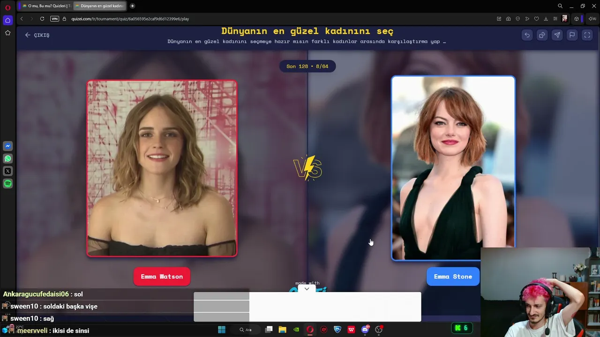Screen dimensions: 600x337
Task: Click the ÇIKIŞ exit link
Action: tap(37, 35)
